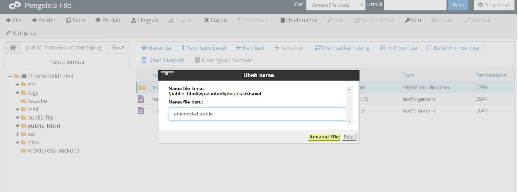Expand the etc folder in tree
Screen dimensions: 518x192
pos(18,85)
